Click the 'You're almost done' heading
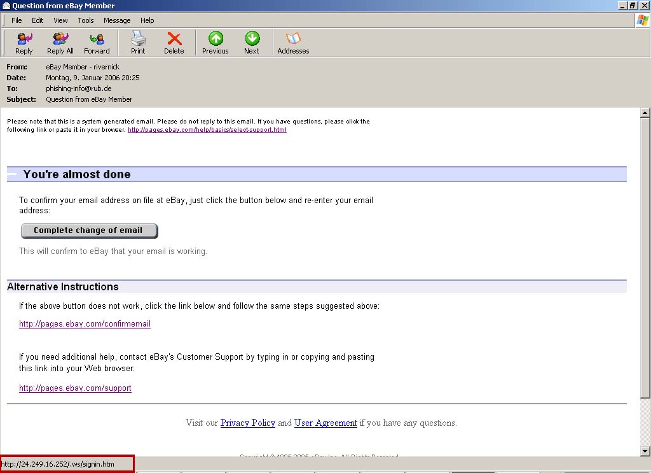Screen dimensions: 651x473 point(77,174)
